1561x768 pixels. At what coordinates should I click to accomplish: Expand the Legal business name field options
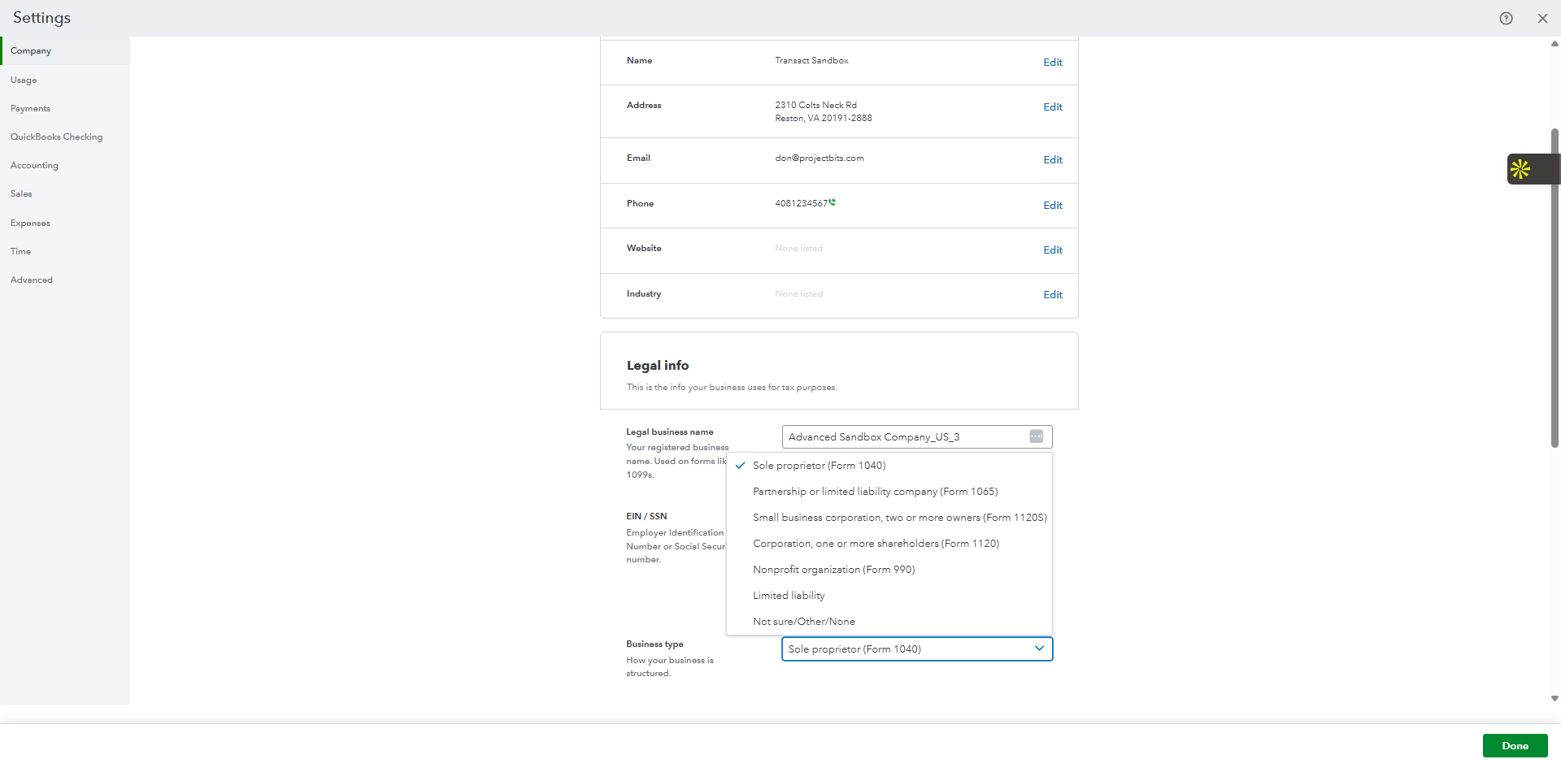(x=1035, y=436)
